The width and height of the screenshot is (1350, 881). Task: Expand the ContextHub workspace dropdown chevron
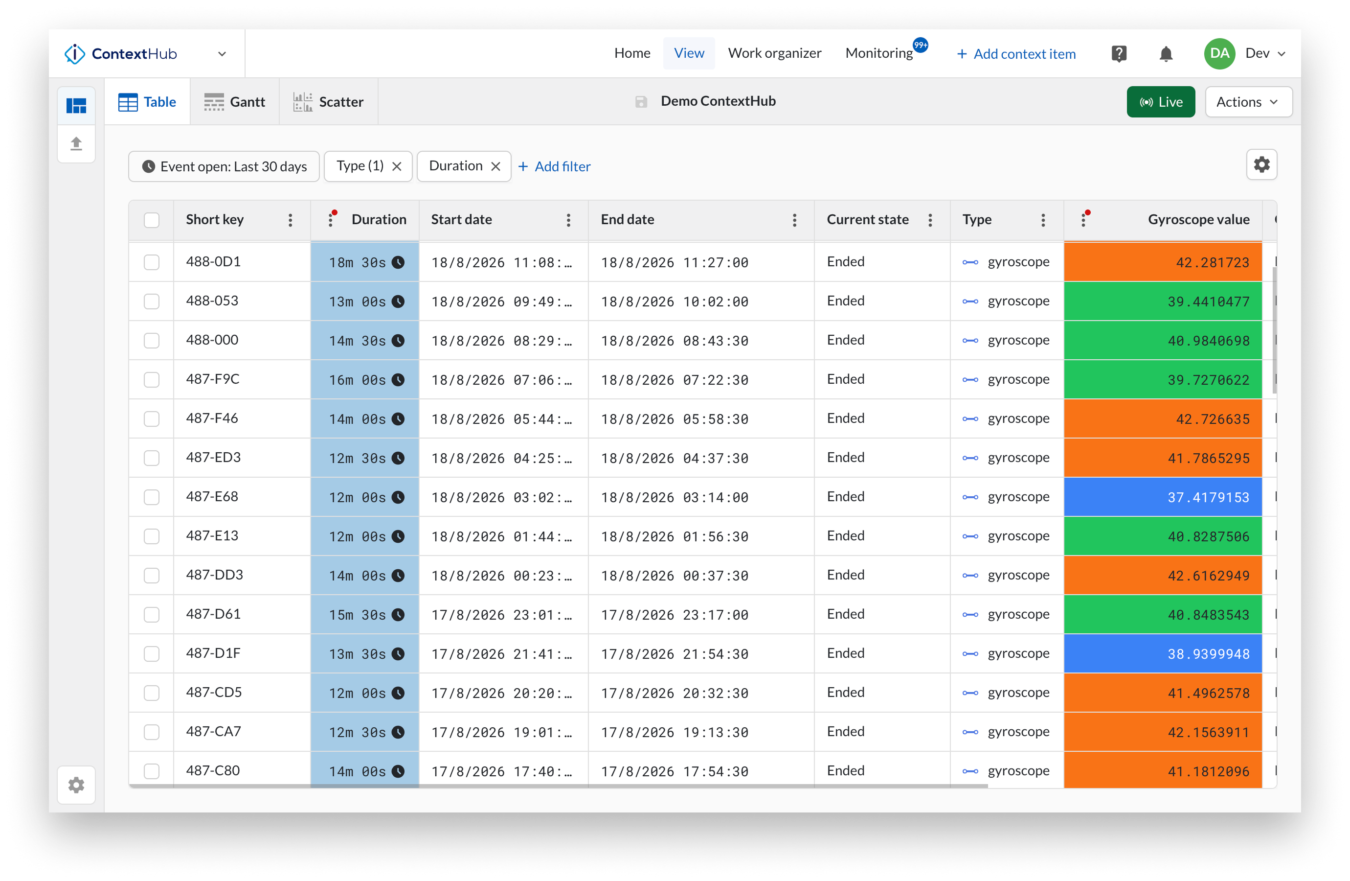pos(222,54)
